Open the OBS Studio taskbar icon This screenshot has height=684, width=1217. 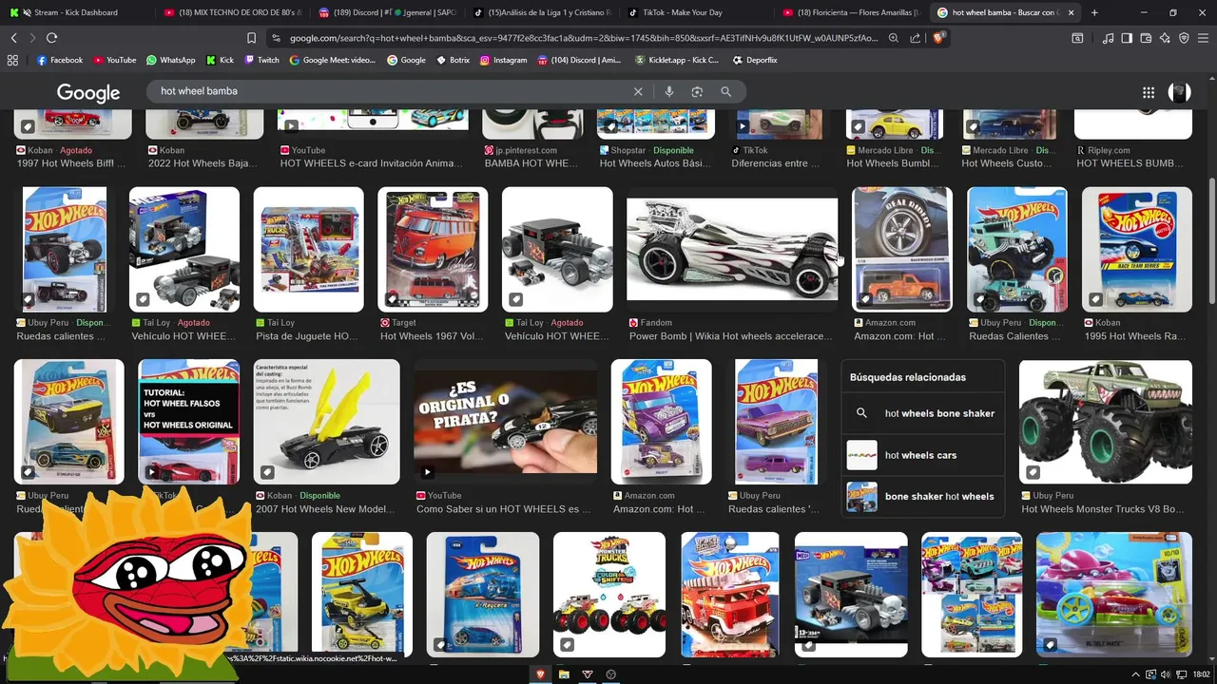tap(610, 674)
